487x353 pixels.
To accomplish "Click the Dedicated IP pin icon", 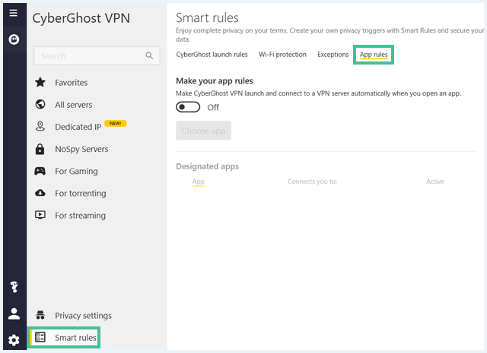I will [40, 127].
